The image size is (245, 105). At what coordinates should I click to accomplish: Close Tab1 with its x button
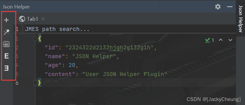(43, 19)
